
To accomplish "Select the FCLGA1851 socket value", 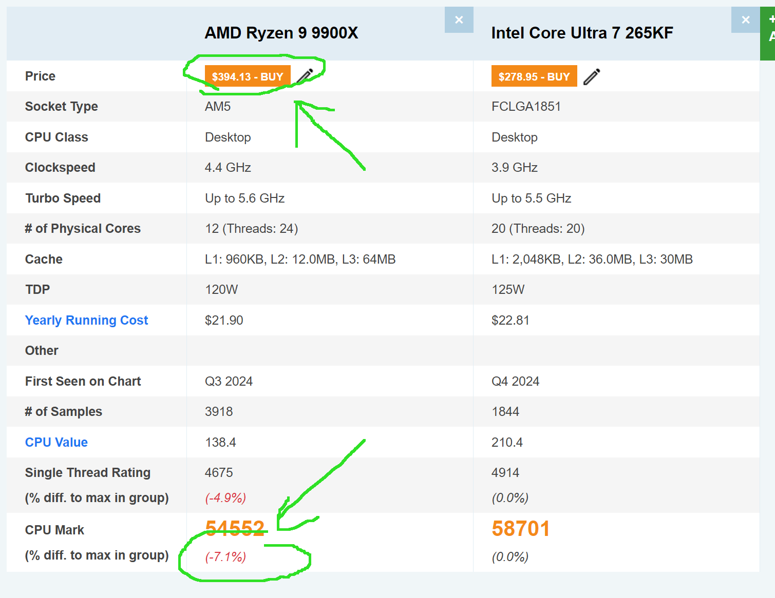I will [526, 107].
